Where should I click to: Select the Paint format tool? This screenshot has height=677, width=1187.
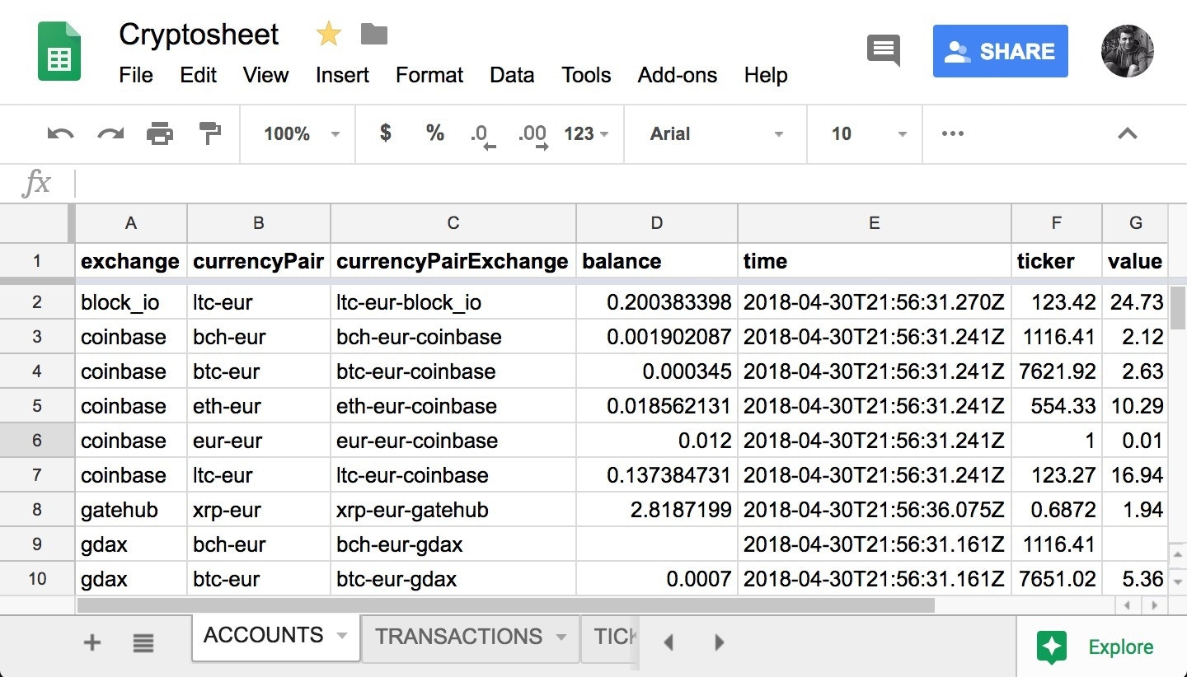(x=209, y=133)
